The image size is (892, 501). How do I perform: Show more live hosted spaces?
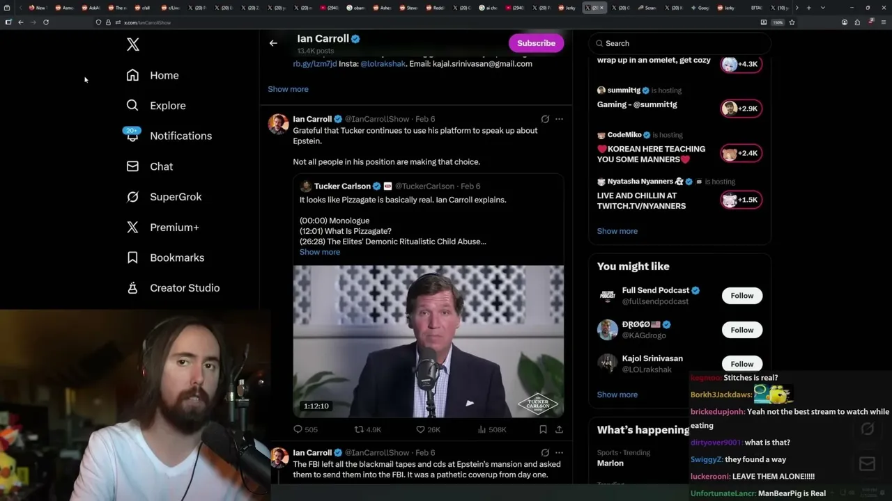[x=617, y=231]
